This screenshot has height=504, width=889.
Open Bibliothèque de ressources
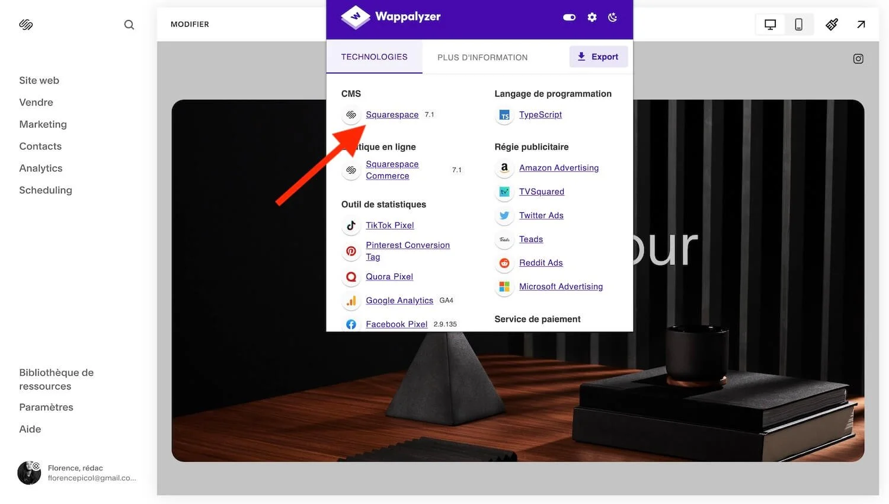coord(56,379)
